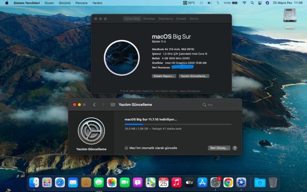307x192 pixels.
Task: Go back in Yazılım Güncelleme window
Action: [x=94, y=105]
